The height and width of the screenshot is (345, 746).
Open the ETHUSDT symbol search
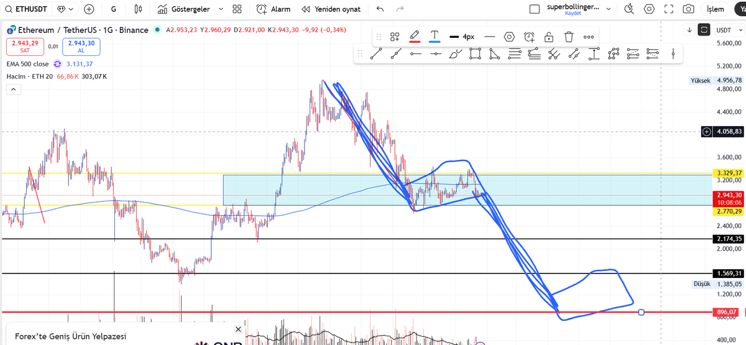click(x=27, y=9)
